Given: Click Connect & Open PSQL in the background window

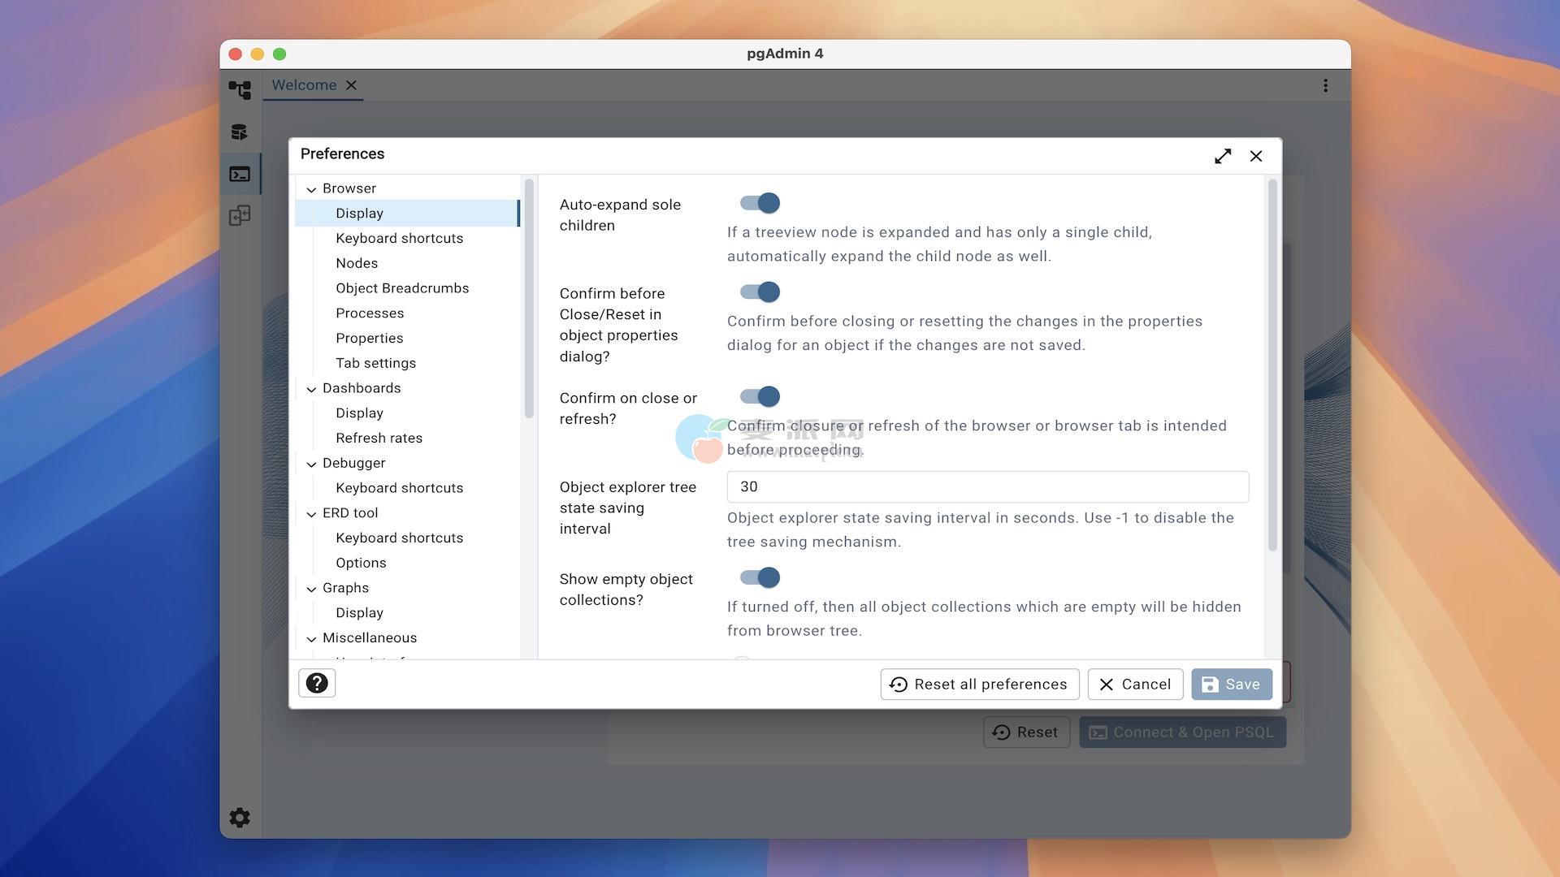Looking at the screenshot, I should point(1182,732).
